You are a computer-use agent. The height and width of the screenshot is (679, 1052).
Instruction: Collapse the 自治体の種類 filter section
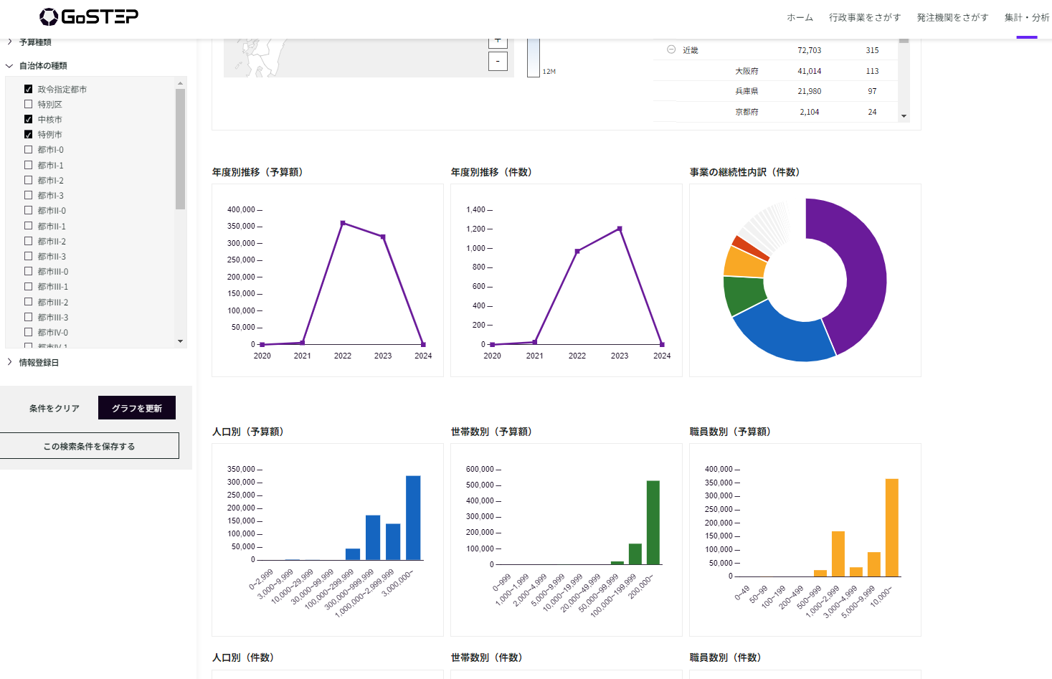(x=9, y=65)
